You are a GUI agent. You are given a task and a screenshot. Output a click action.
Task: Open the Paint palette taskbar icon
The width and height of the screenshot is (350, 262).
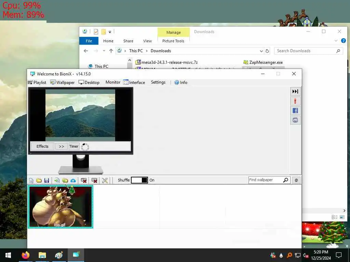[59, 255]
